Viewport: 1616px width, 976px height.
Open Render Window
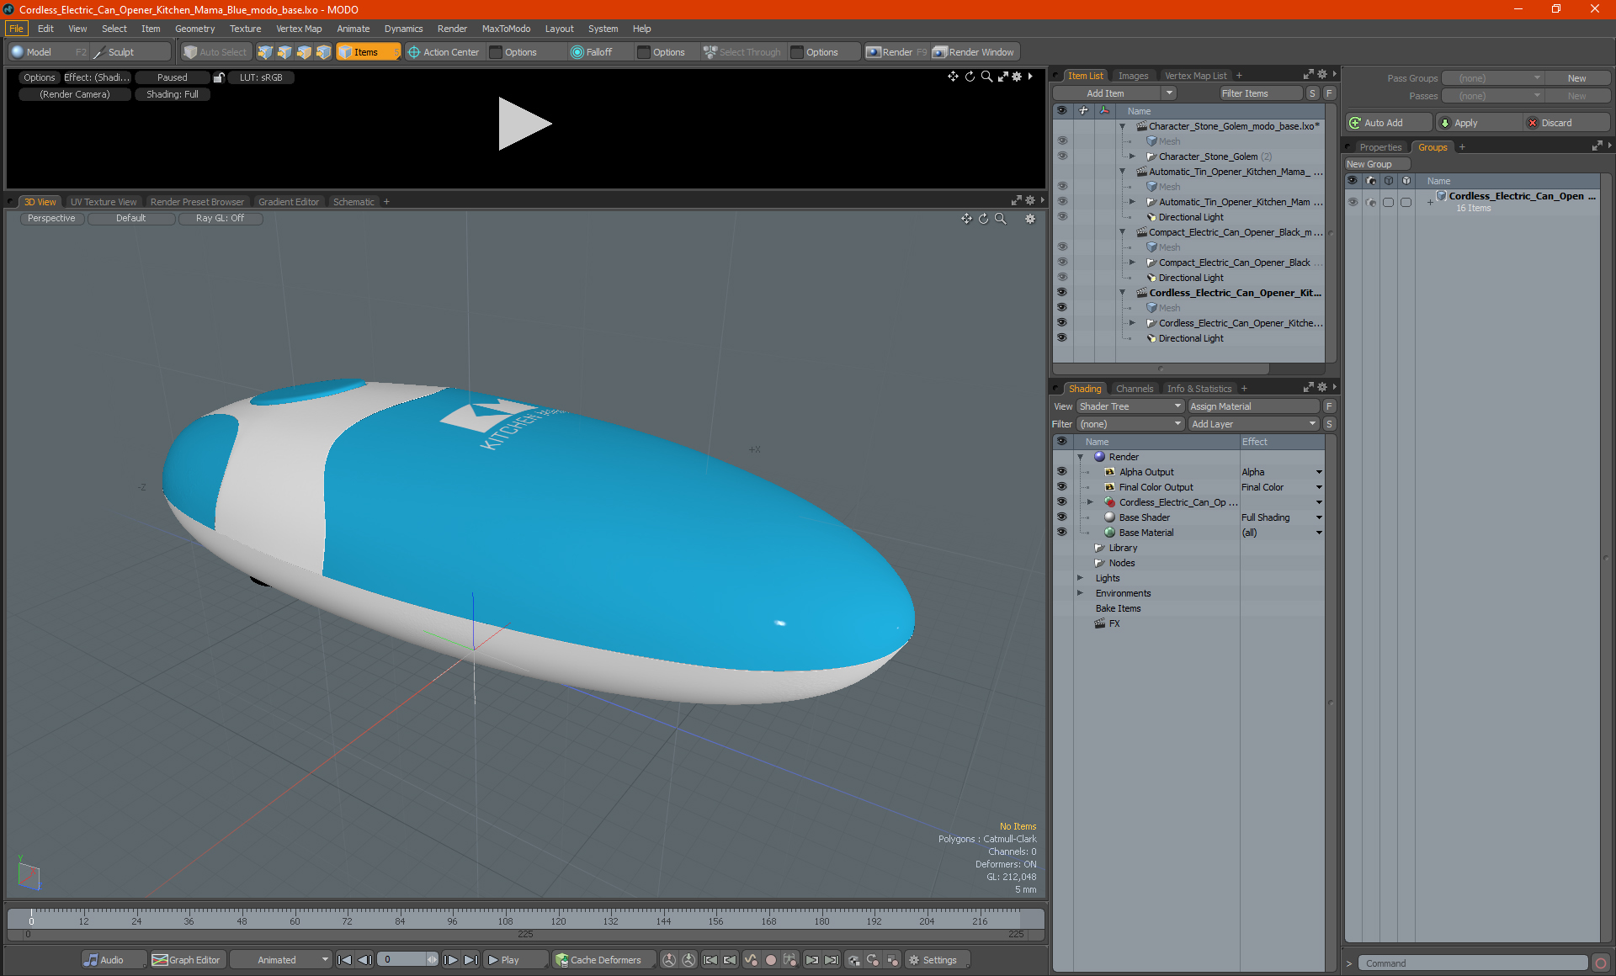[x=974, y=52]
